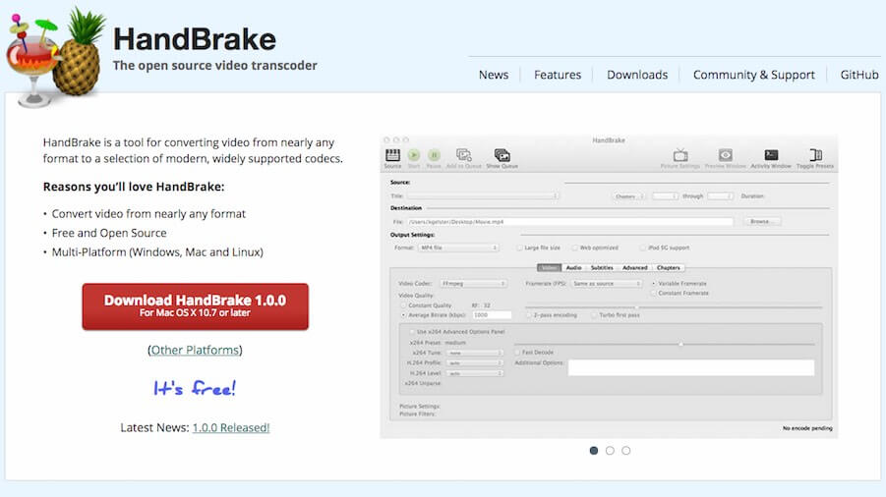Click the Toggle Presets icon
The height and width of the screenshot is (497, 886).
click(x=815, y=155)
